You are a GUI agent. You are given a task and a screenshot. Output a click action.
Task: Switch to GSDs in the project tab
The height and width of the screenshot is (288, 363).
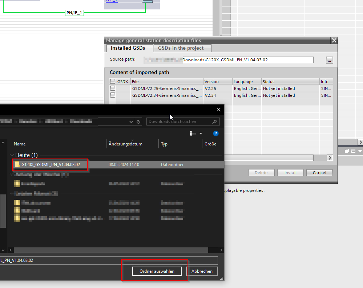coord(181,48)
